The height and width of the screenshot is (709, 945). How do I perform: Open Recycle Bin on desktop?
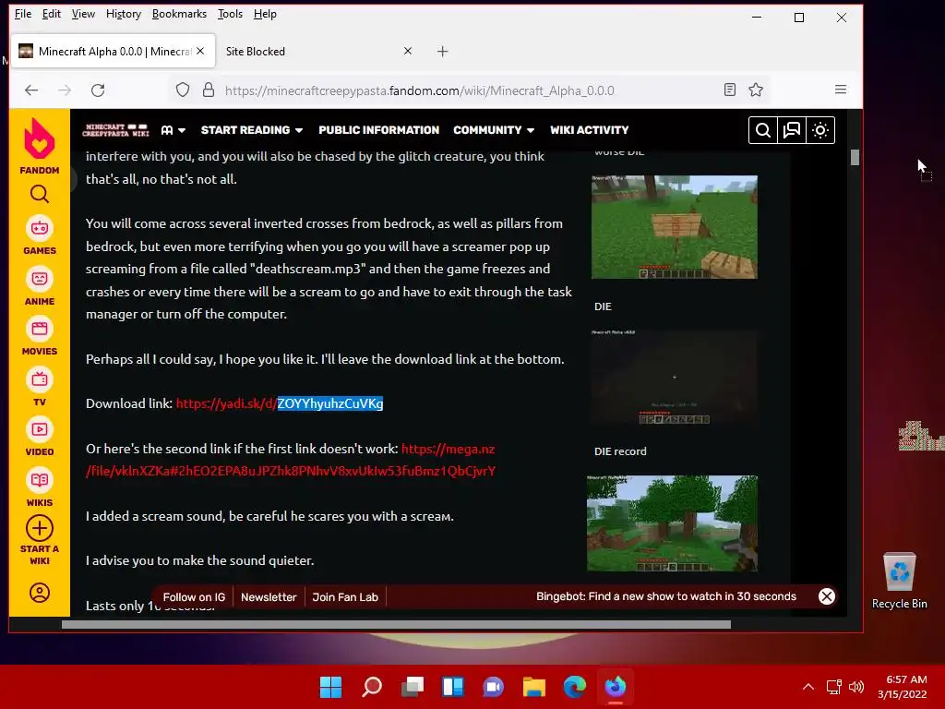(899, 581)
